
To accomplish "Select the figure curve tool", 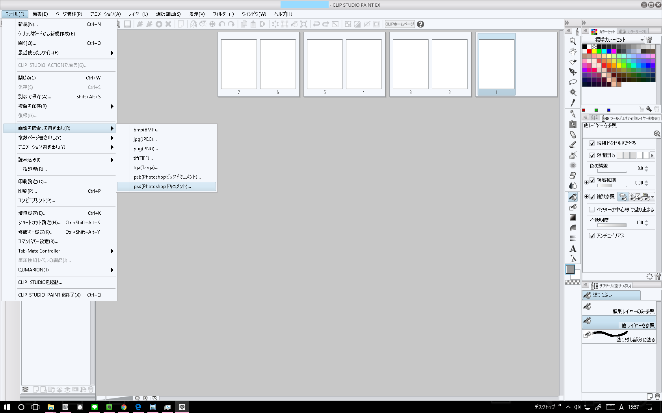I will click(573, 228).
